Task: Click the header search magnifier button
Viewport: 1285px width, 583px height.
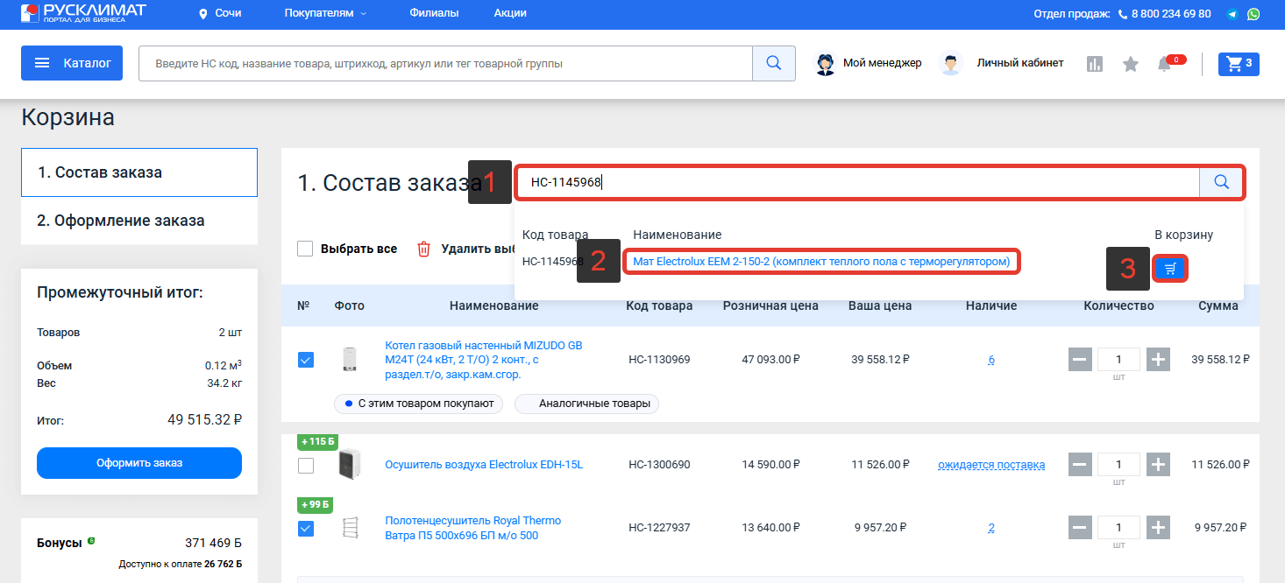Action: (x=774, y=64)
